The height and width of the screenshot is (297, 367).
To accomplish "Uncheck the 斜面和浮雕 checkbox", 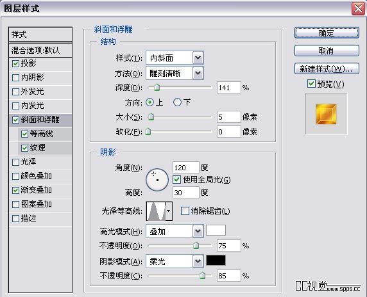I will (15, 120).
